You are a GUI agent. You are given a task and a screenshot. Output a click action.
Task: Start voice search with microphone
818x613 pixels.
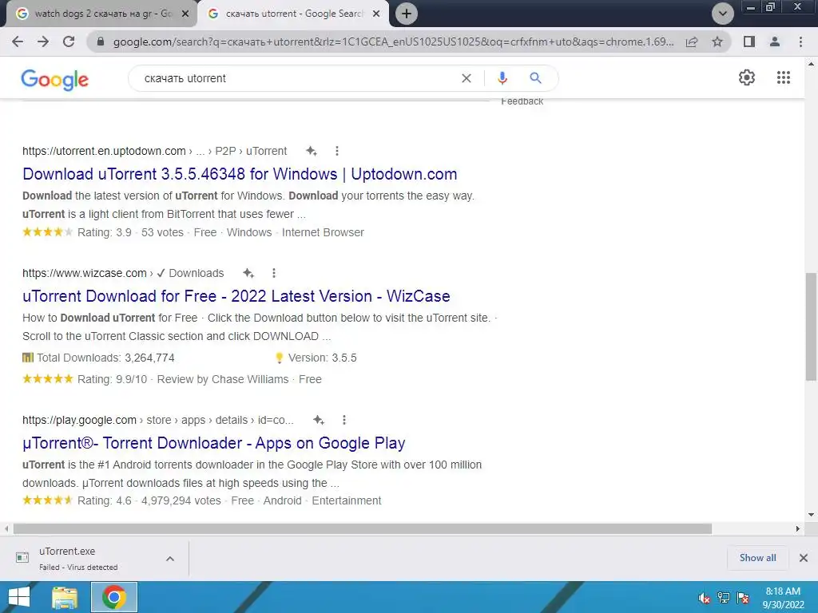coord(502,78)
